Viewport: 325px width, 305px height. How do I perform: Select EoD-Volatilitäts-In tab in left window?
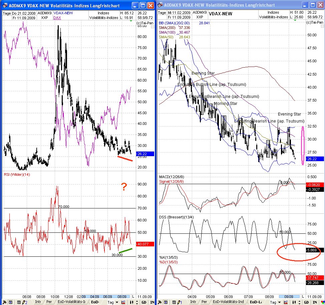pos(71,302)
